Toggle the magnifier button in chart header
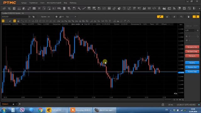 pos(182,17)
